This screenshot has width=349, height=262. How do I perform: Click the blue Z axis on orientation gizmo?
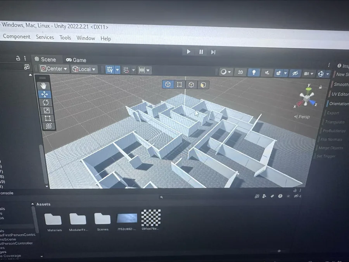313,103
